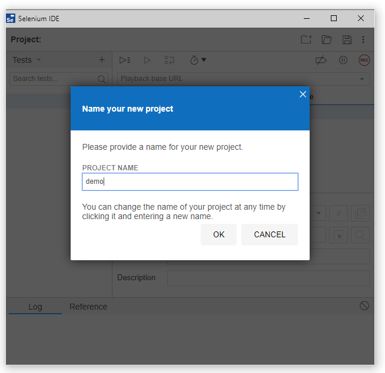Click the step over command icon

coord(170,60)
